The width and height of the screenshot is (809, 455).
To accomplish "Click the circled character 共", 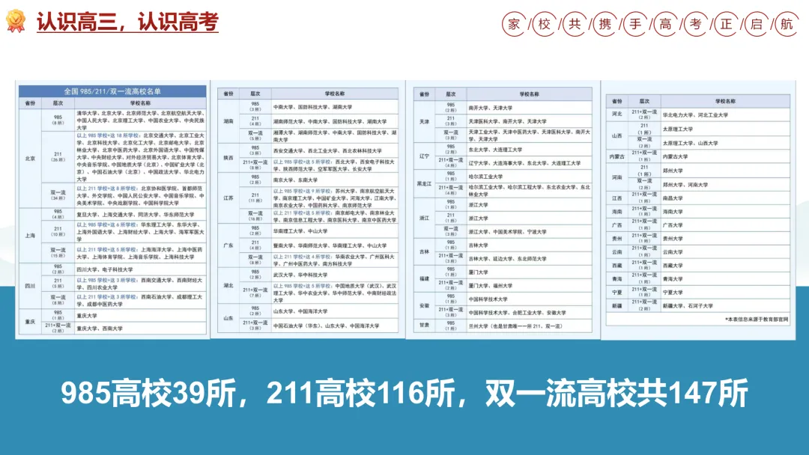I will coord(575,24).
